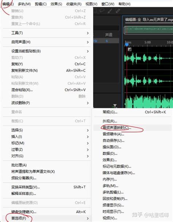Screen dimensions: 173x222
Task: Click the greyed 剪切(T) entry
Action: (x=47, y=58)
